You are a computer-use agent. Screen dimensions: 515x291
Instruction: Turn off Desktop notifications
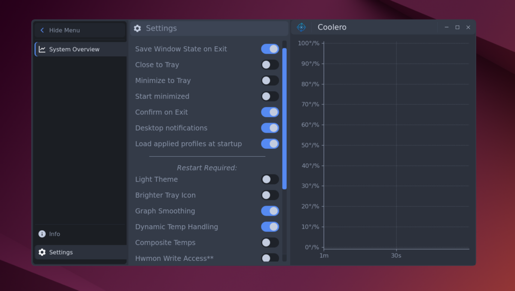coord(270,128)
